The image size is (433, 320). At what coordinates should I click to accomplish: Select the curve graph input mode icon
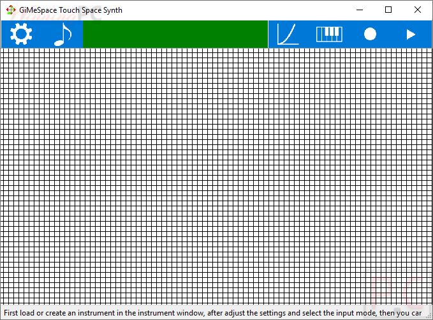288,34
